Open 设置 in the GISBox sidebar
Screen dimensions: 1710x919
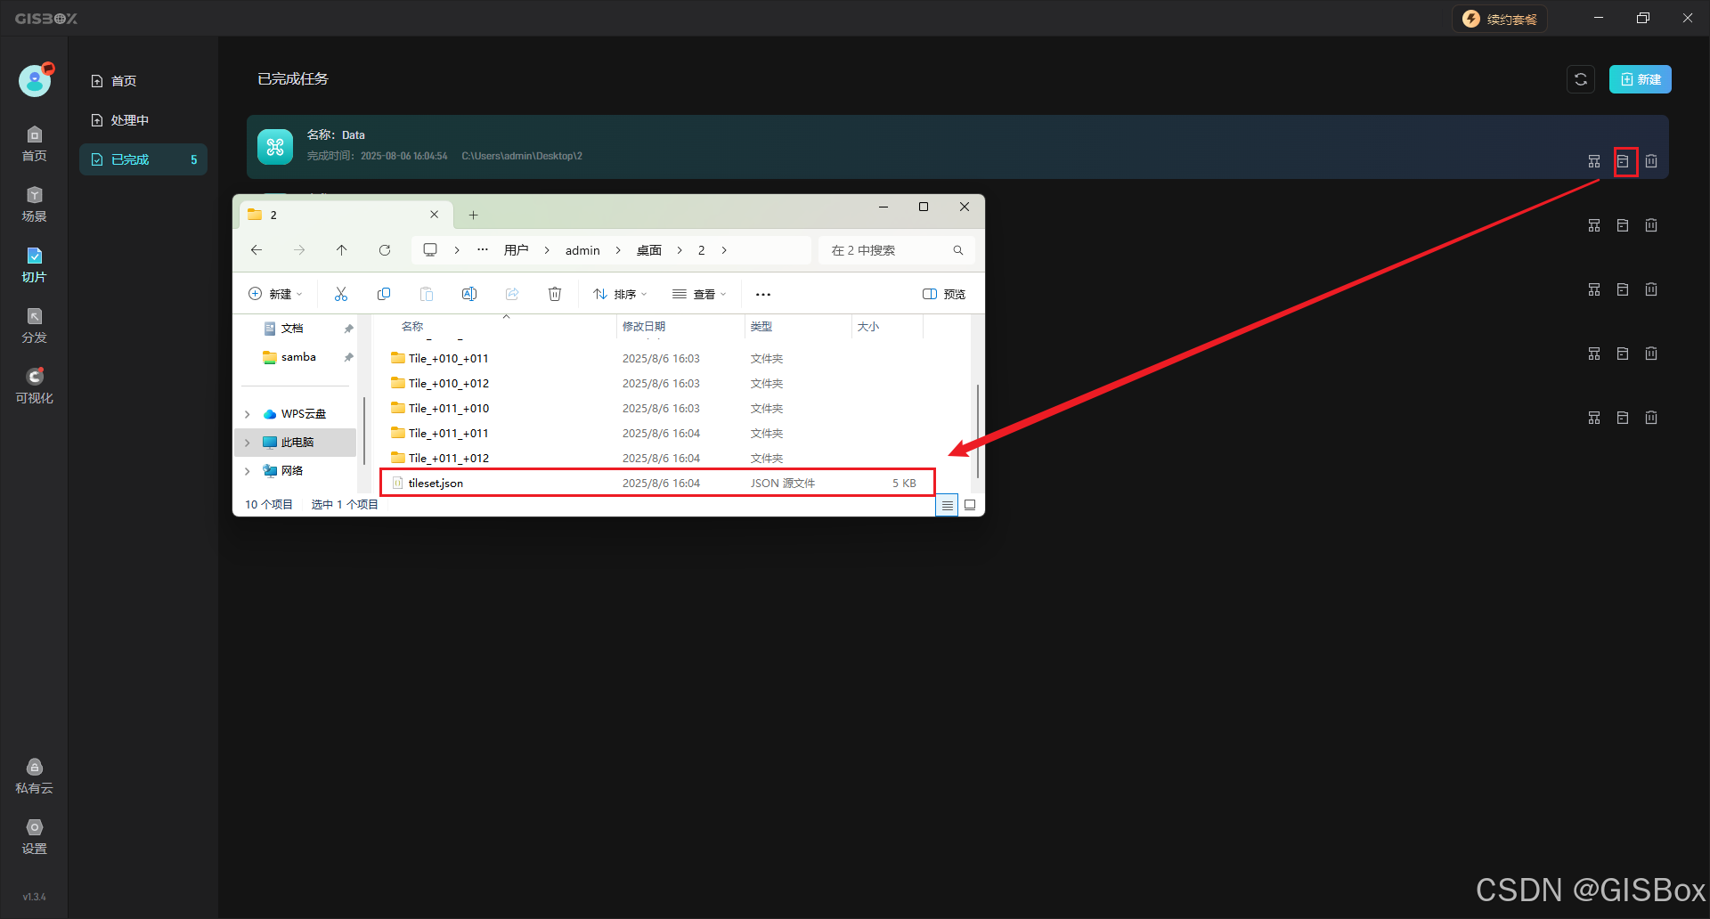point(34,837)
